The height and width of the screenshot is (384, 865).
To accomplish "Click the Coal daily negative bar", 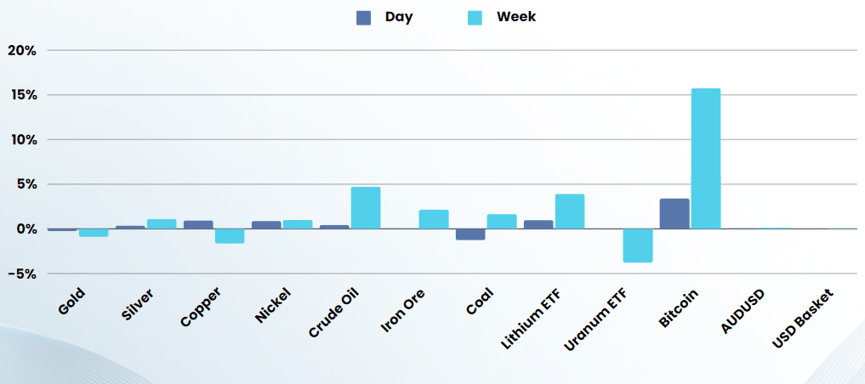I will pyautogui.click(x=470, y=234).
